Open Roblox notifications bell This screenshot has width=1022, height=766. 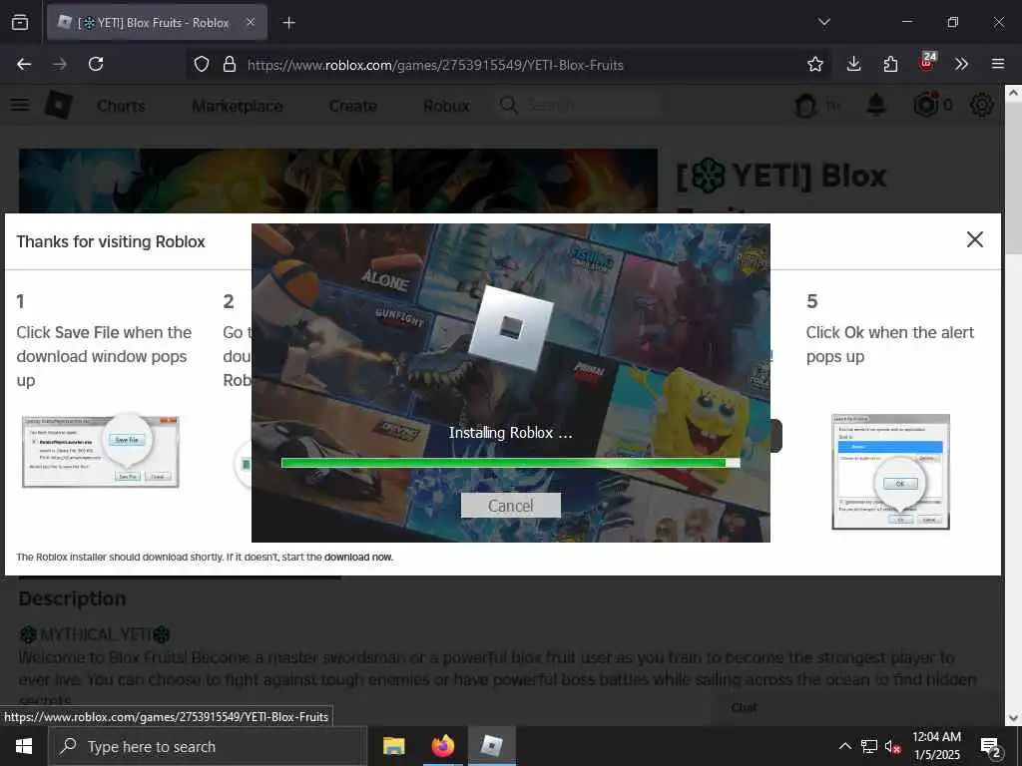point(876,105)
